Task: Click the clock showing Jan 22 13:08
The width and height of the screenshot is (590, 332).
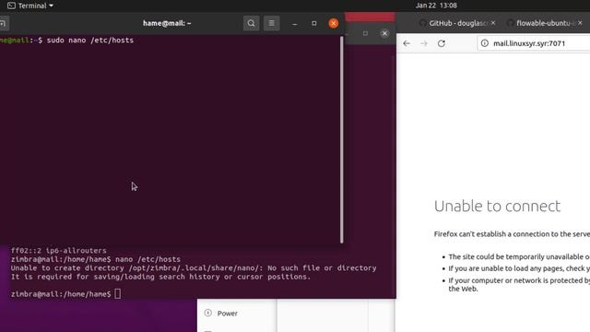Action: [436, 6]
